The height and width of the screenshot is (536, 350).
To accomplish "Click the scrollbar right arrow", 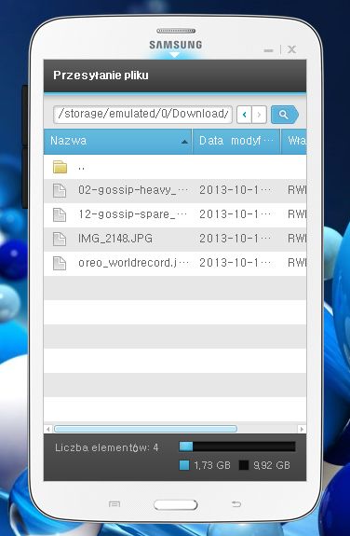I will click(x=302, y=429).
